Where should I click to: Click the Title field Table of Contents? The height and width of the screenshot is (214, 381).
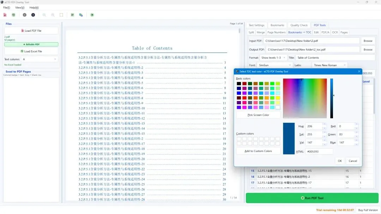(x=335, y=58)
